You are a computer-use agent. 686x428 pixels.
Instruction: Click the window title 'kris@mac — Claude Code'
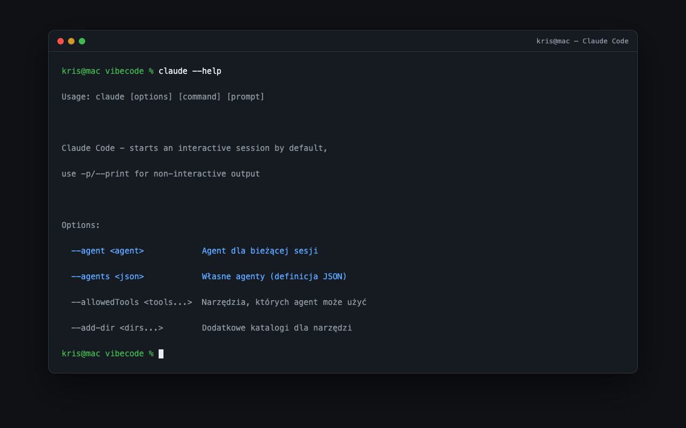(x=583, y=41)
